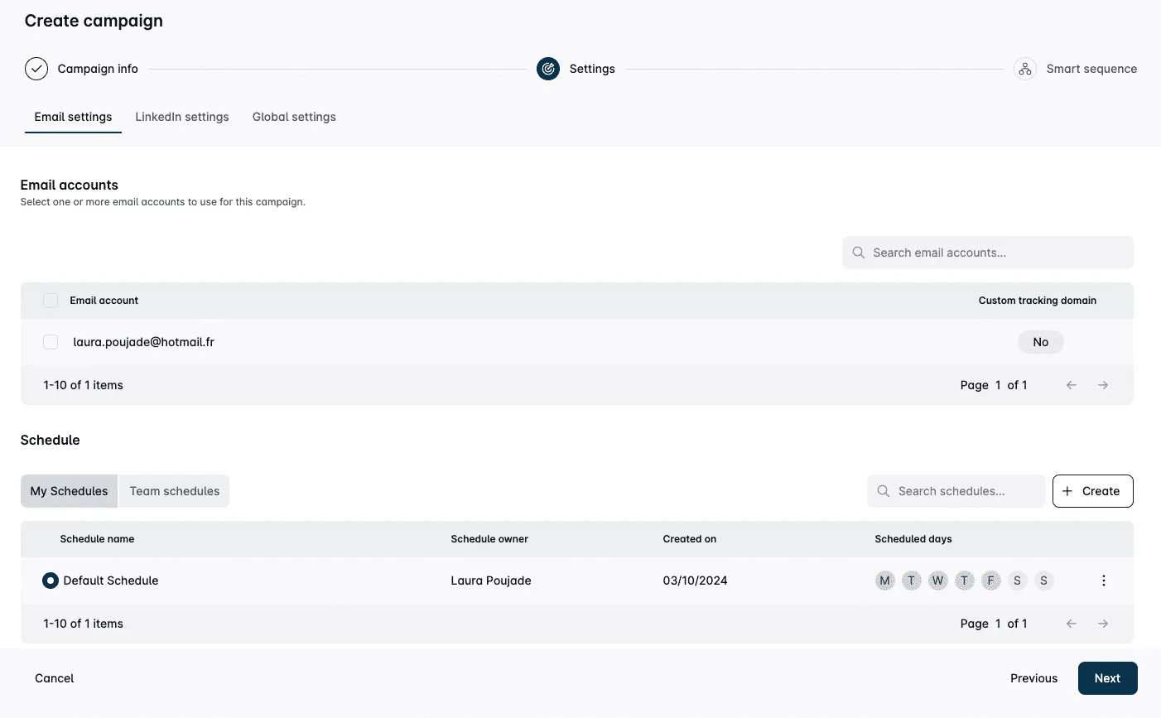Check the select-all email accounts checkbox
This screenshot has width=1161, height=718.
51,301
